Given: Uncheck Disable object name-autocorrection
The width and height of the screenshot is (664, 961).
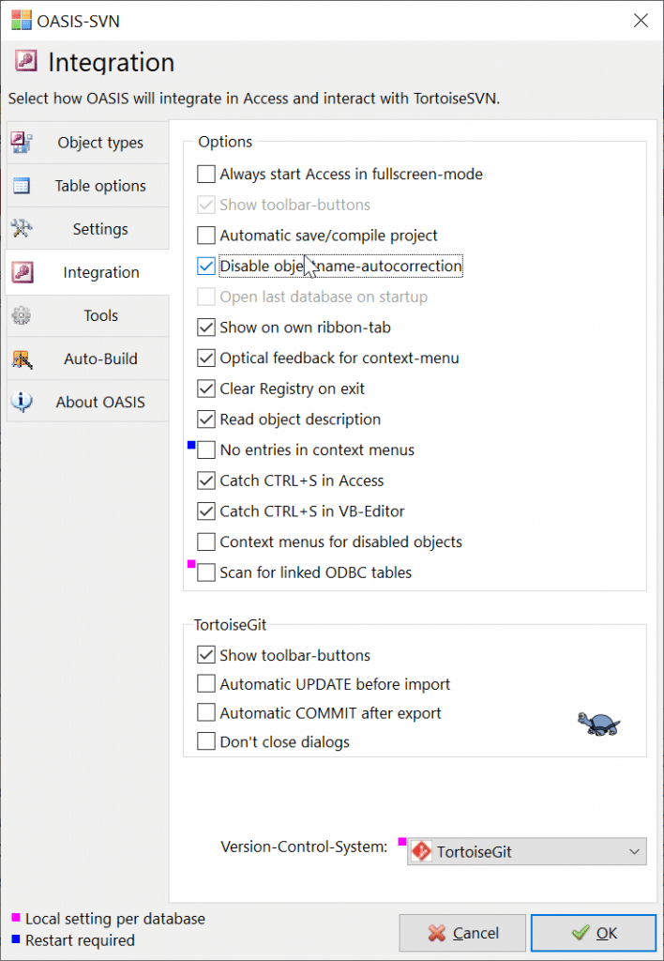Looking at the screenshot, I should tap(205, 266).
